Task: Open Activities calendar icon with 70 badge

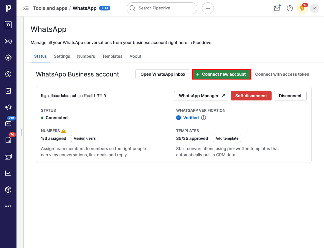Action: click(8, 140)
